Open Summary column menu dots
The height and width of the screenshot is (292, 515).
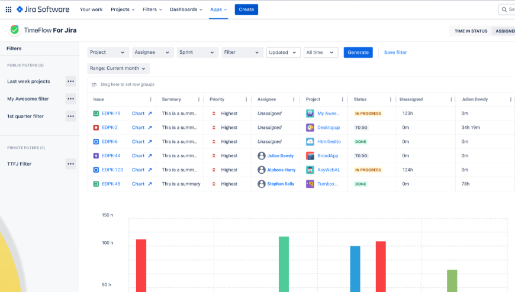pyautogui.click(x=199, y=99)
